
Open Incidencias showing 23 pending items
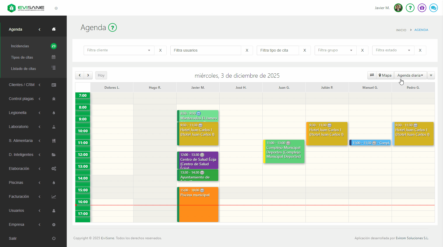20,46
